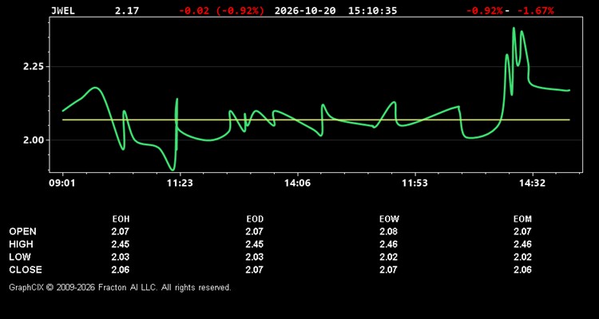Click the GraphCIX copyright notice
Screen dimensions: 599x319
point(120,287)
